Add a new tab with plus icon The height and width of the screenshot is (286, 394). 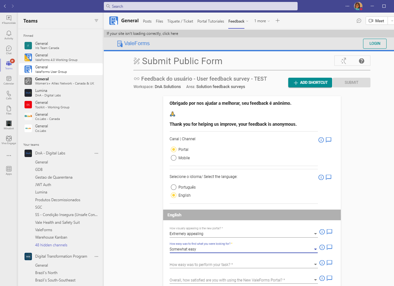tap(278, 21)
